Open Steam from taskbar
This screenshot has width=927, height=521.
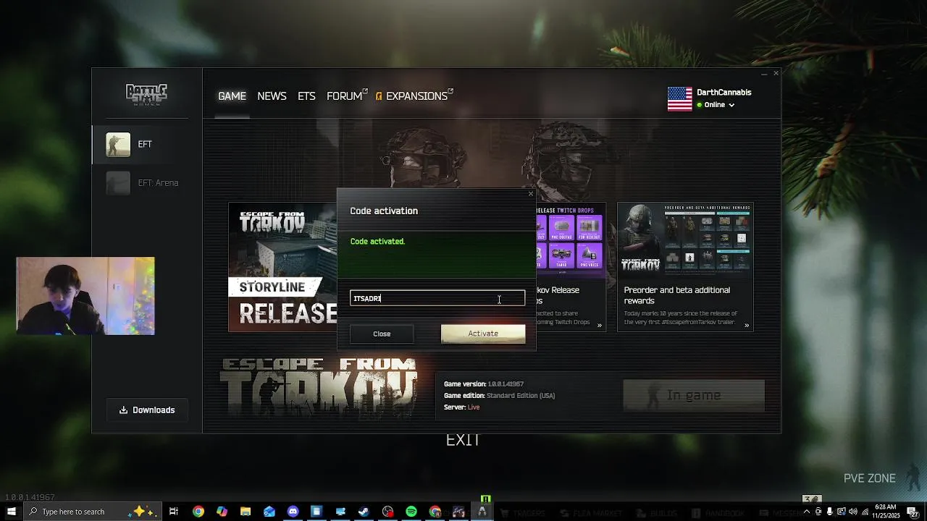pos(364,512)
